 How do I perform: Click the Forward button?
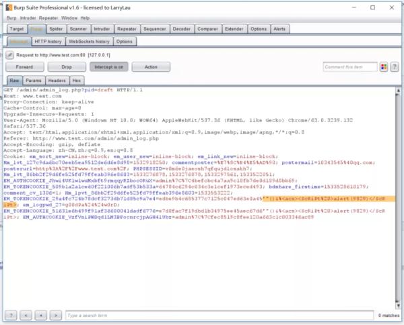coord(24,67)
